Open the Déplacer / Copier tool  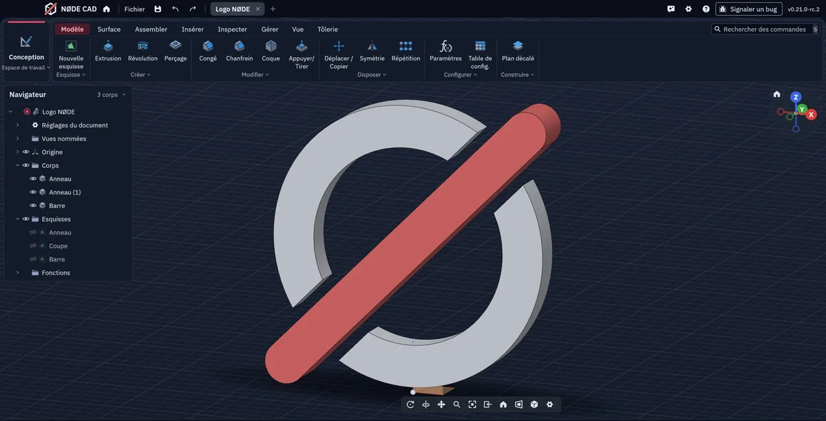339,54
